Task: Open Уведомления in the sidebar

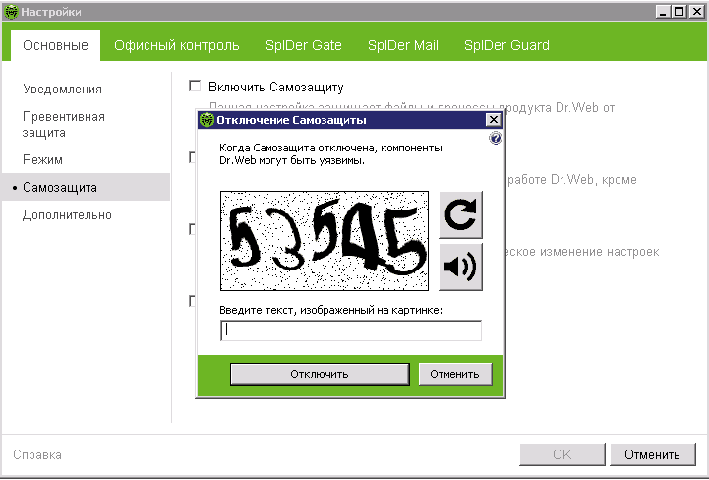Action: click(x=62, y=89)
